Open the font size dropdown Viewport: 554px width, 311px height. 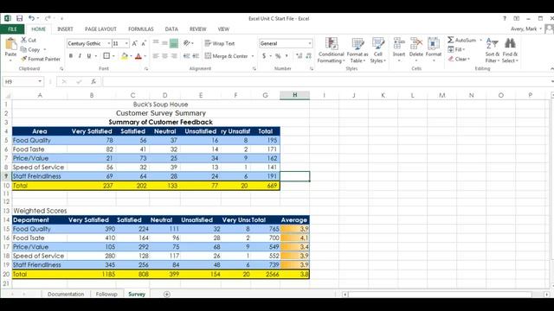[126, 43]
